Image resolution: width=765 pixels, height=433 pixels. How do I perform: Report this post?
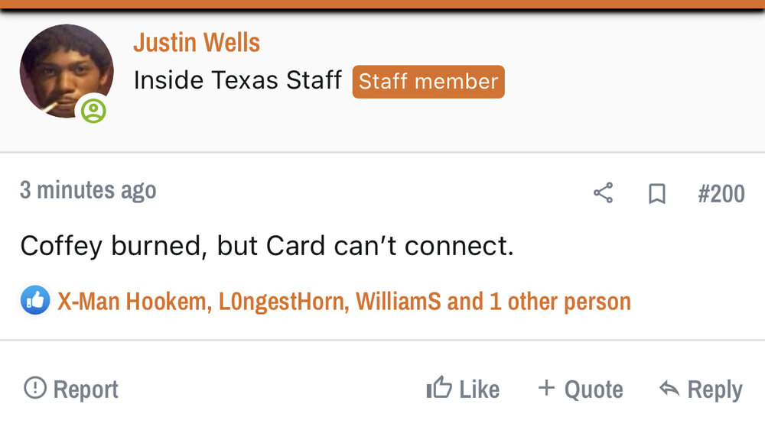(71, 389)
